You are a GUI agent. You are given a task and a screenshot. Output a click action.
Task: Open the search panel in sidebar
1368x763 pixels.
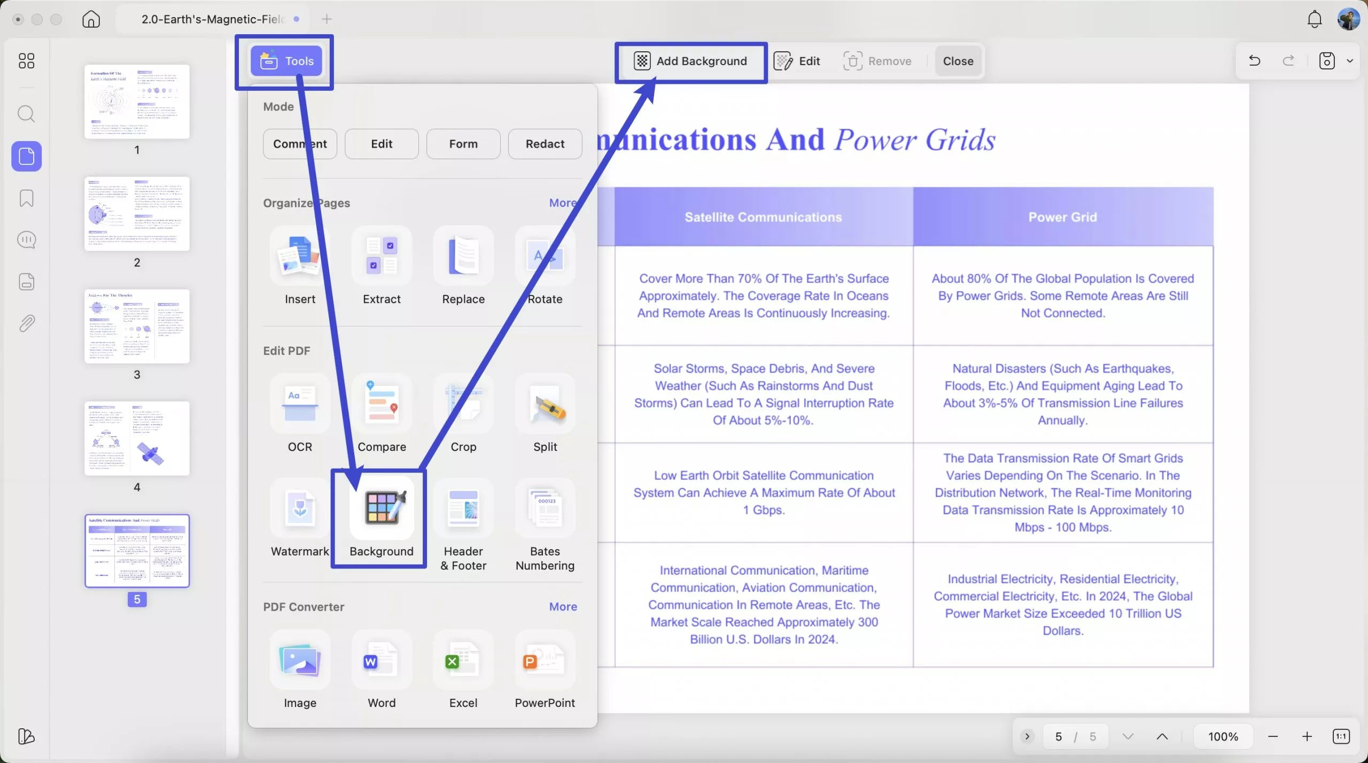click(x=26, y=114)
